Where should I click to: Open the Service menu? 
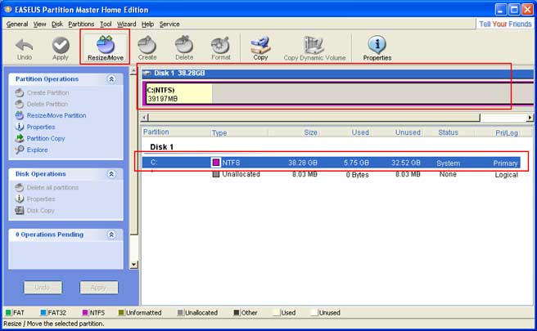coord(169,24)
